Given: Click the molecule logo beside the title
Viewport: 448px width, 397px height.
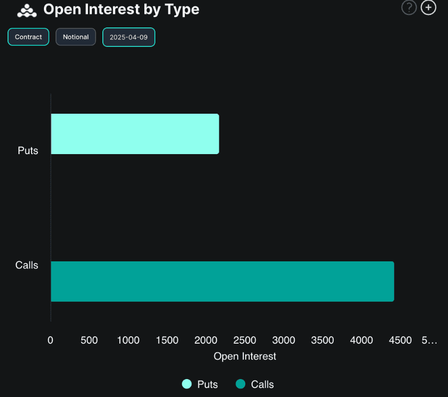Looking at the screenshot, I should click(26, 10).
